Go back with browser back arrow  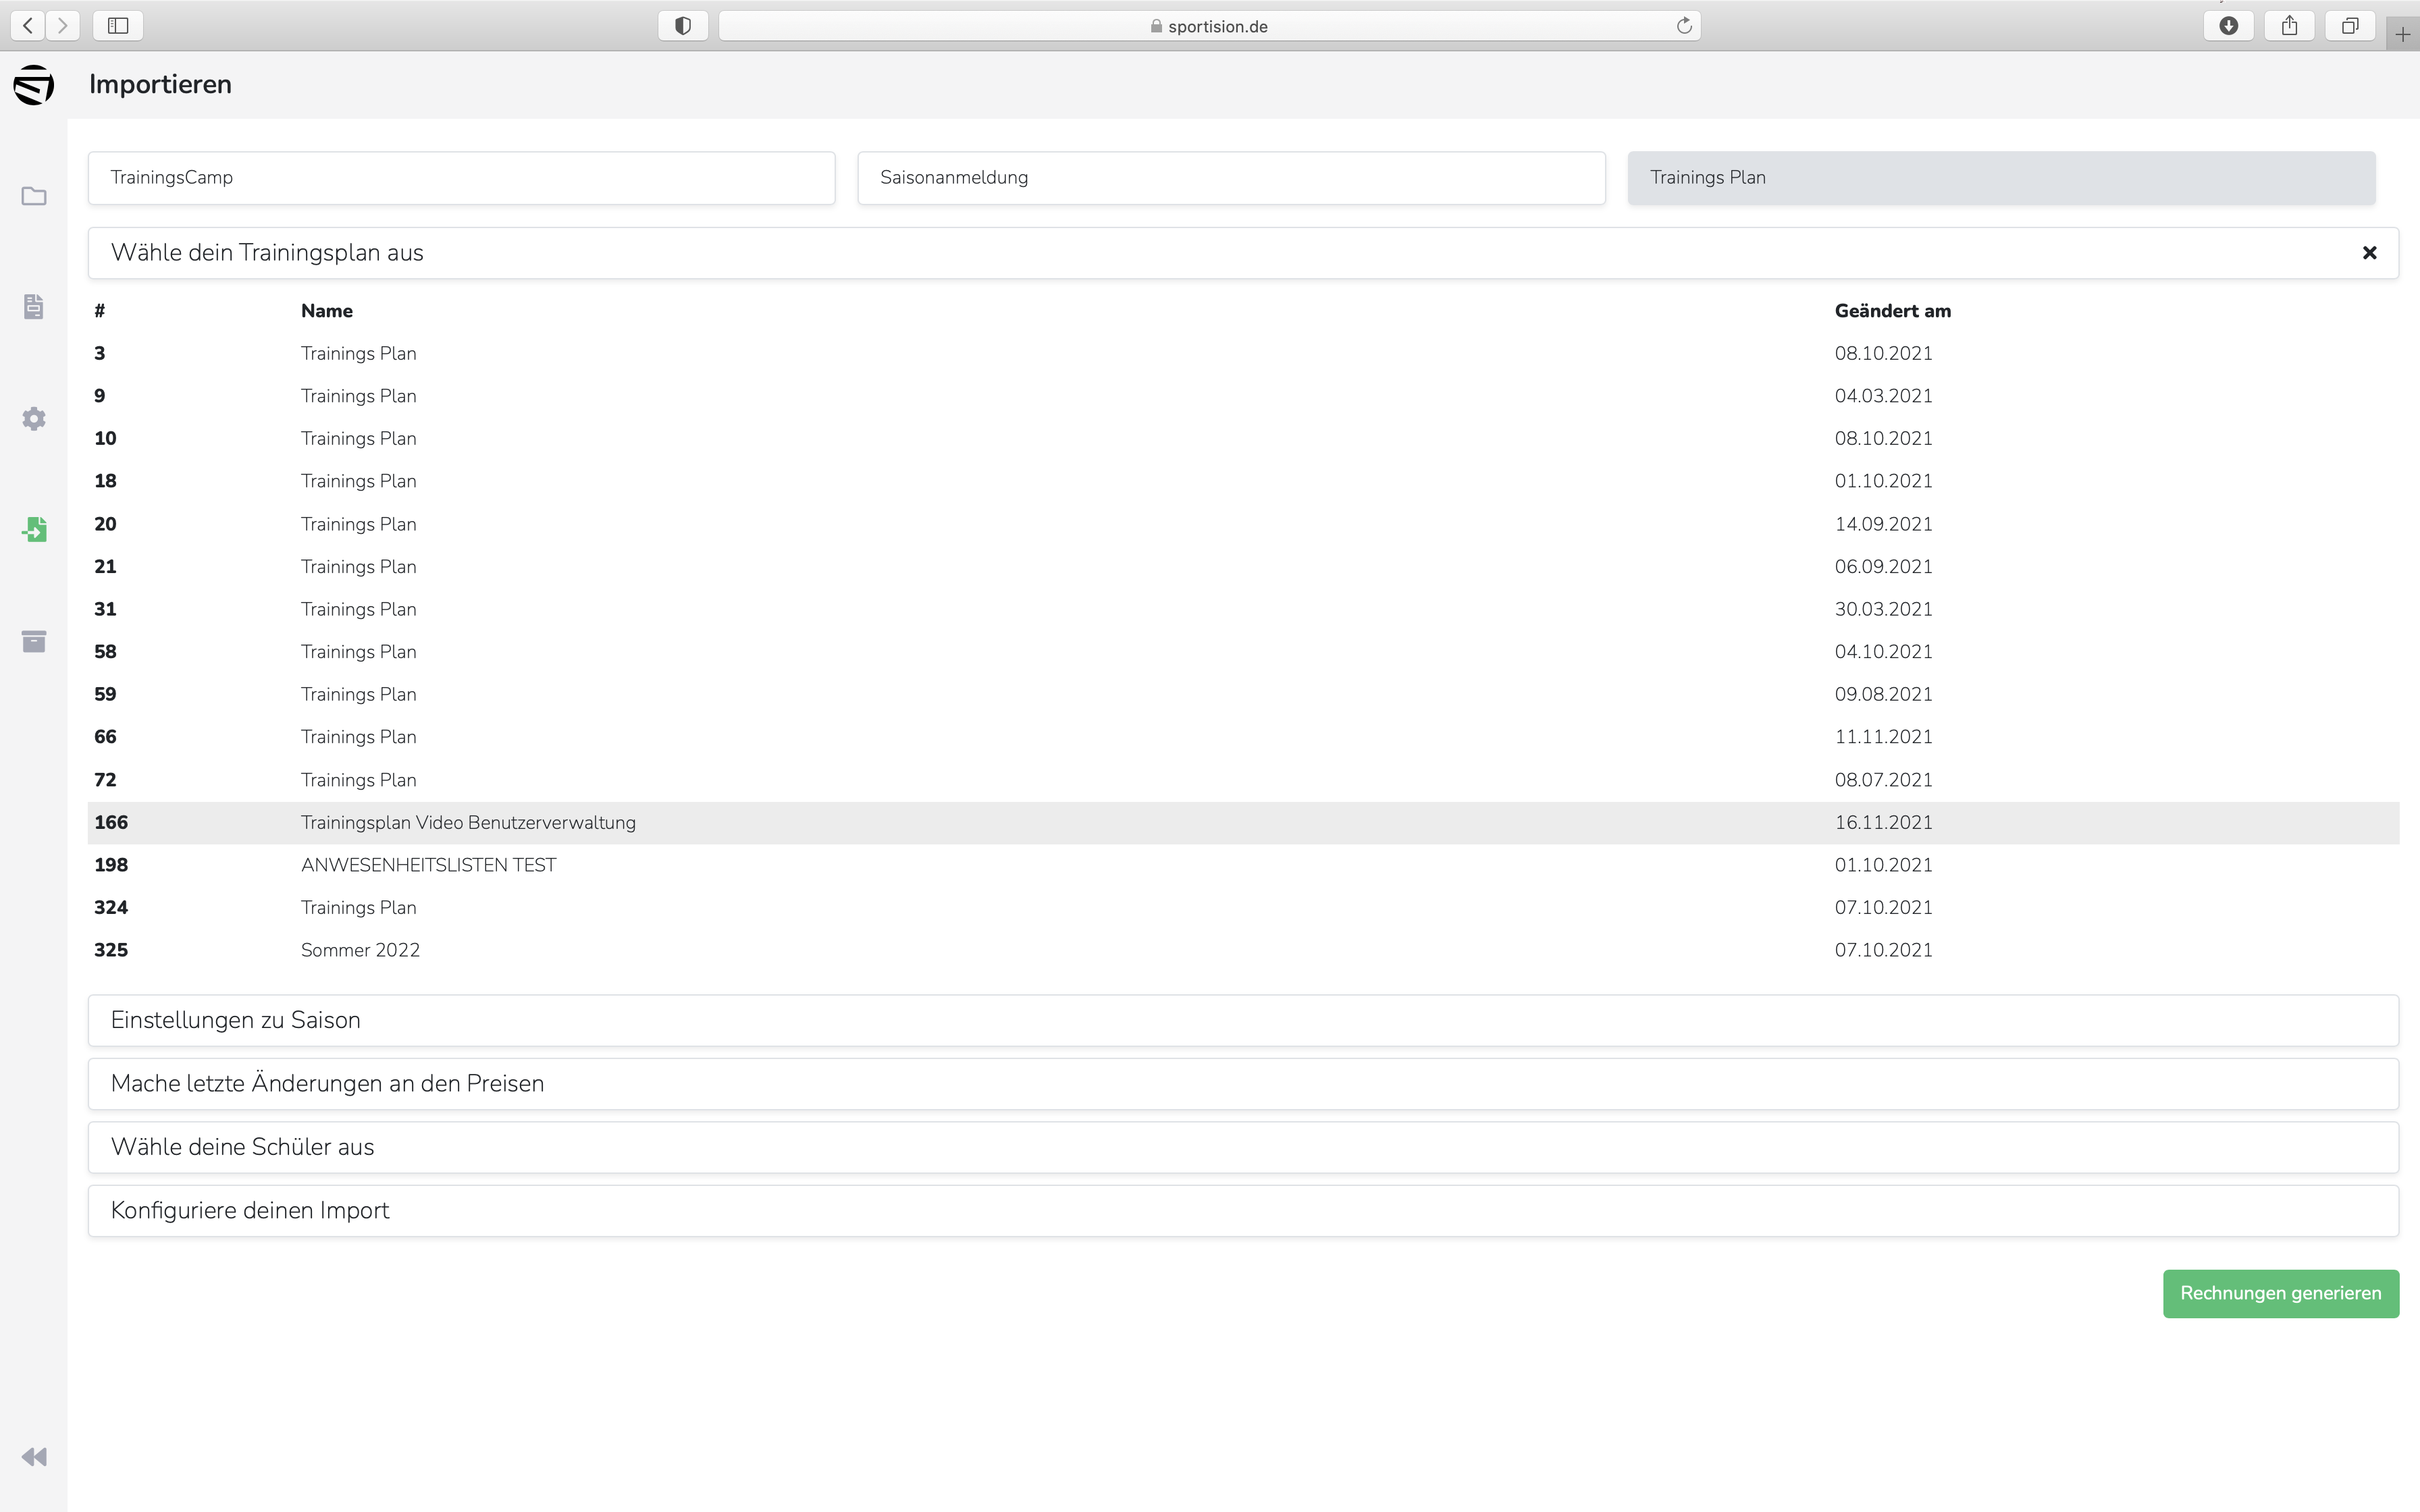(x=28, y=25)
